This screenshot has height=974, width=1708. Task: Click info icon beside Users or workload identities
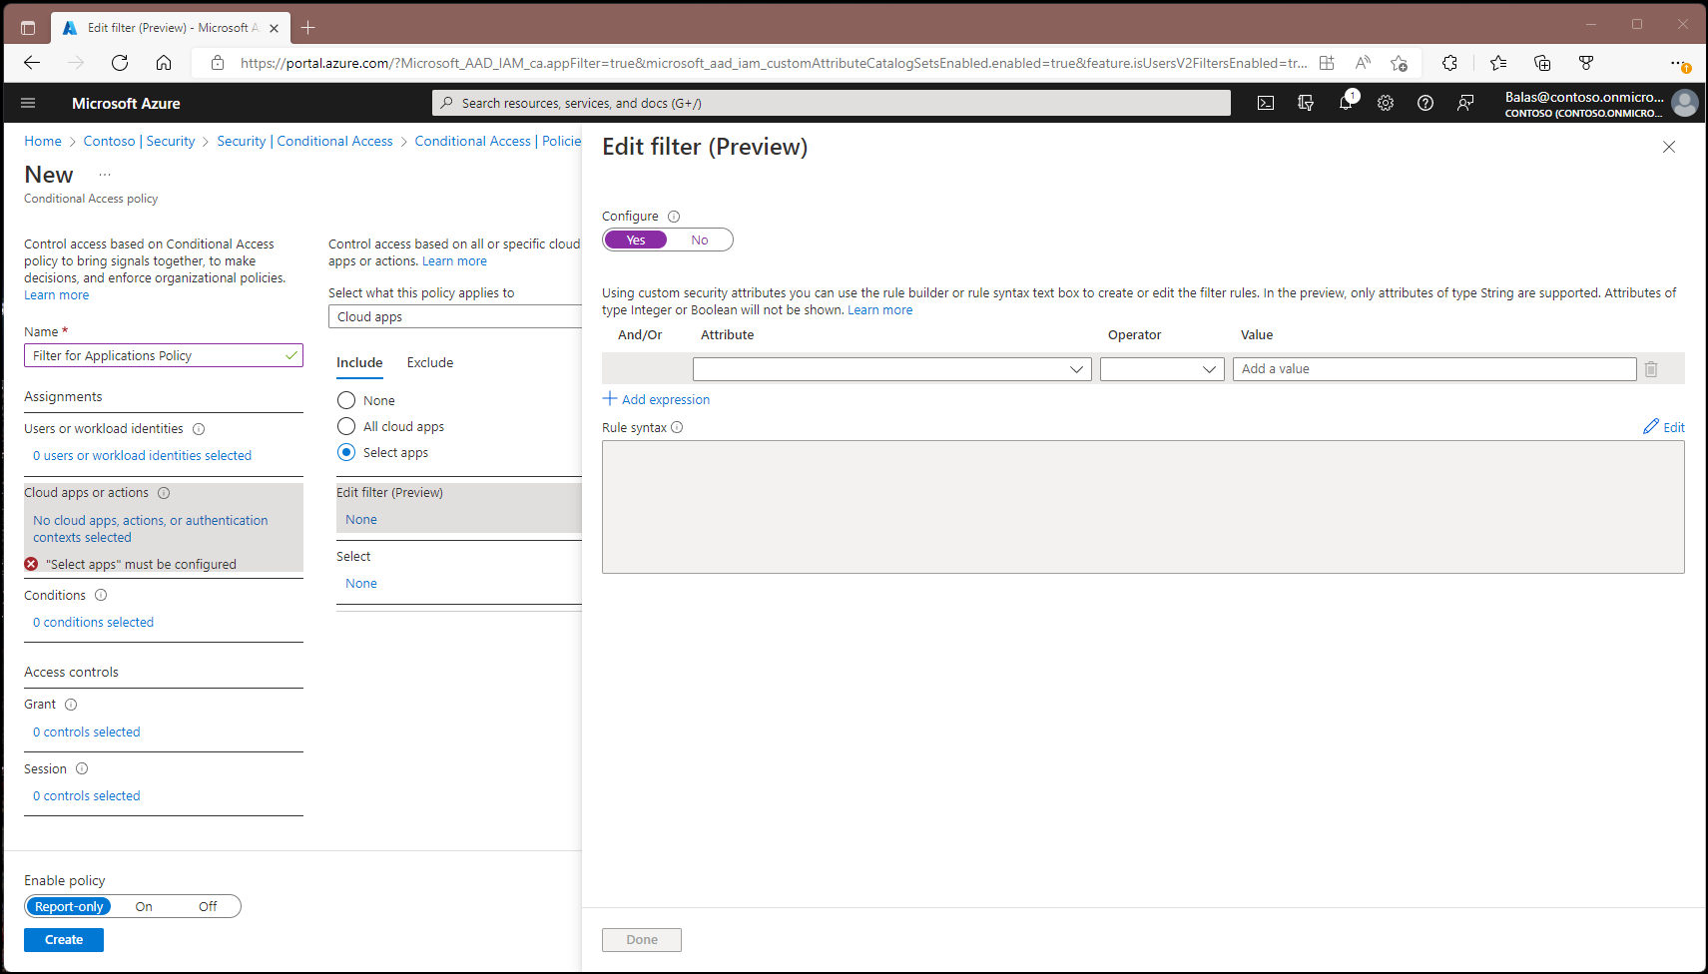[x=199, y=429]
